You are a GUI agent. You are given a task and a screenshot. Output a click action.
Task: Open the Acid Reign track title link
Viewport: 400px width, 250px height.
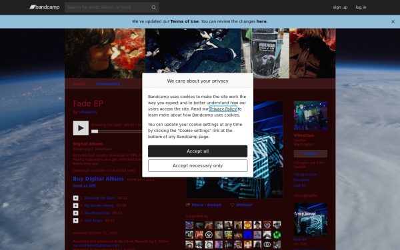pos(93,221)
